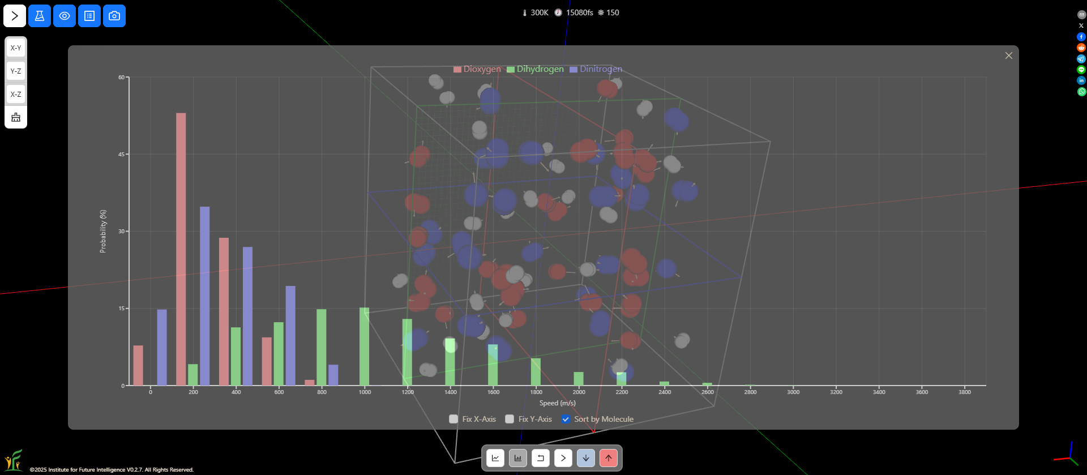
Task: Enable the Fix X-Axis checkbox
Action: 453,419
